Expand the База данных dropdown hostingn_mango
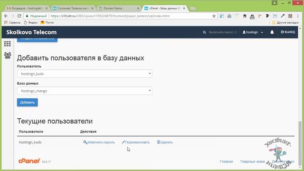The image size is (304, 171). (x=85, y=91)
